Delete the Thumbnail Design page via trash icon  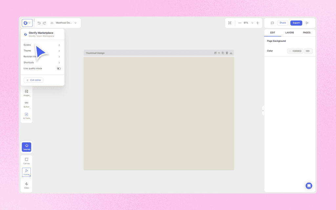point(227,53)
